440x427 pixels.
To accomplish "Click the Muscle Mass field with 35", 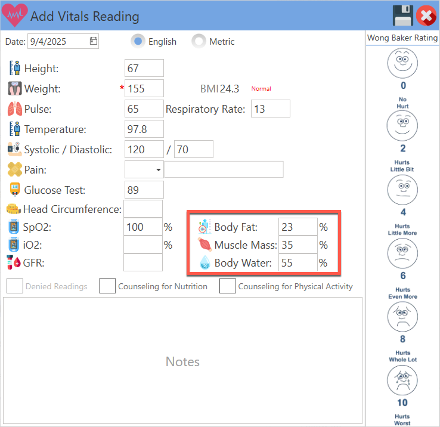I will 298,245.
